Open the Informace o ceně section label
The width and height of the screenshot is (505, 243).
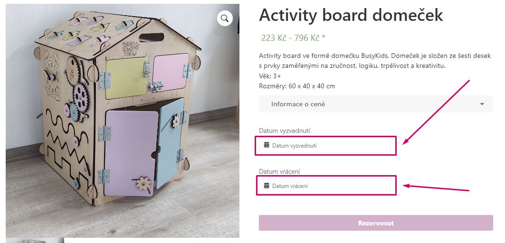tap(298, 104)
